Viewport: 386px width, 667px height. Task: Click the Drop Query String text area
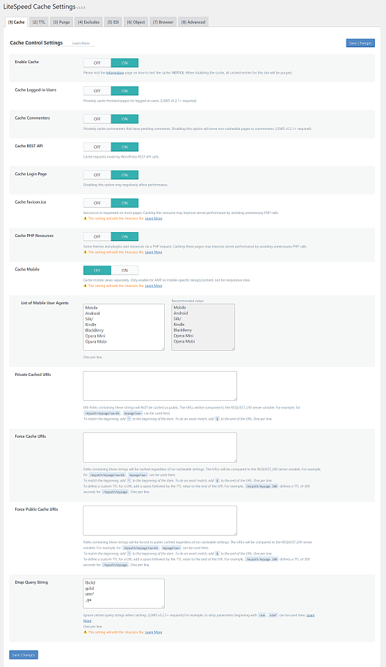[x=124, y=593]
